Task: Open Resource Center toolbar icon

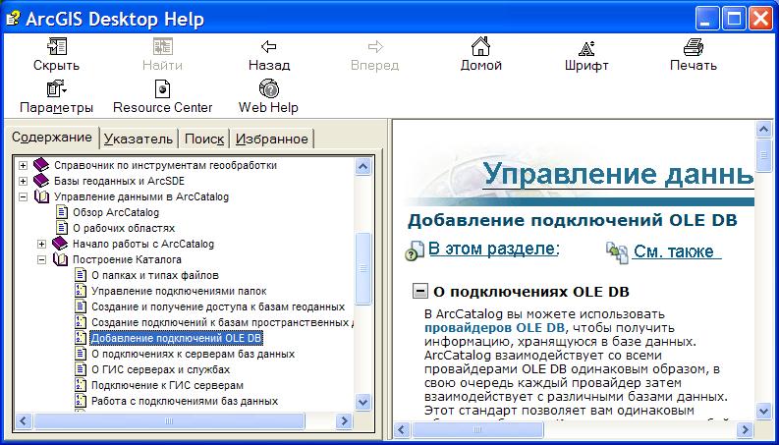Action: [x=162, y=89]
